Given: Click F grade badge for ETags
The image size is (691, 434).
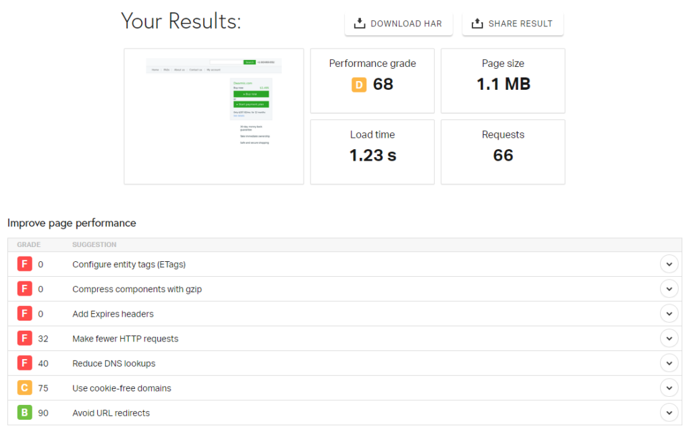Looking at the screenshot, I should pos(25,265).
